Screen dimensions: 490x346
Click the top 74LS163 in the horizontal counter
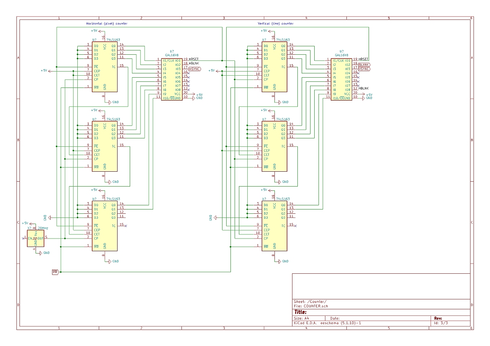tap(104, 67)
